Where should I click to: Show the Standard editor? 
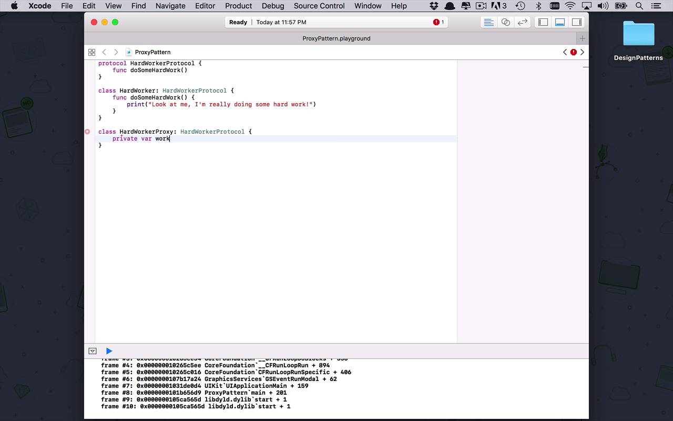point(488,22)
